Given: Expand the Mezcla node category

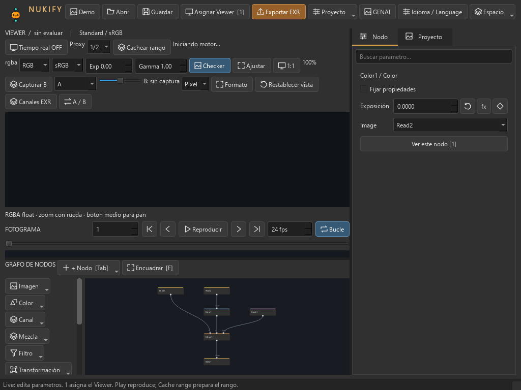Looking at the screenshot, I should pos(27,336).
